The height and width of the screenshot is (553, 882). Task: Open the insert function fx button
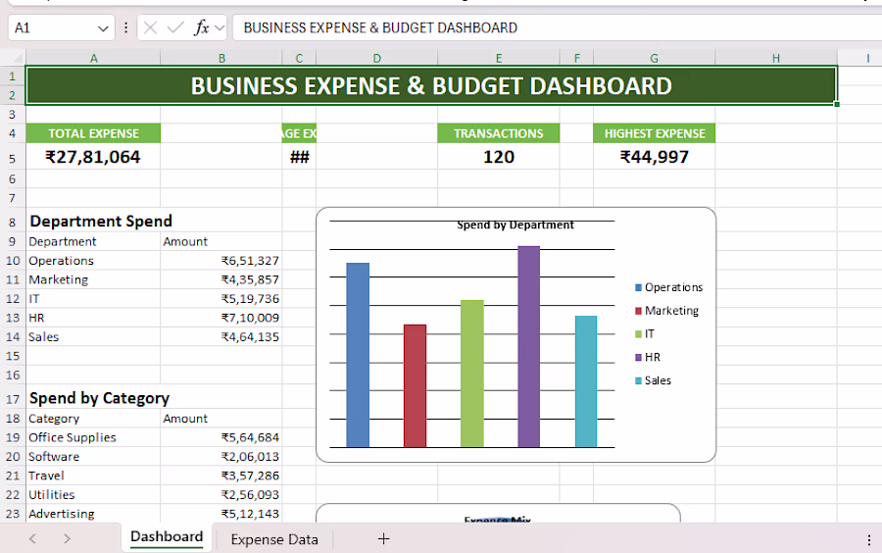(x=201, y=27)
